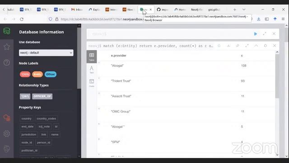This screenshot has height=163, width=289.
Task: Switch result view to Code
Action: tap(92, 83)
